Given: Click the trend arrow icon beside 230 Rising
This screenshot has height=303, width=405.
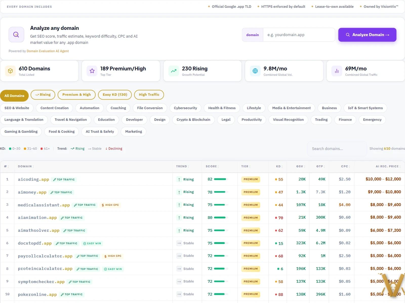Looking at the screenshot, I should point(174,71).
